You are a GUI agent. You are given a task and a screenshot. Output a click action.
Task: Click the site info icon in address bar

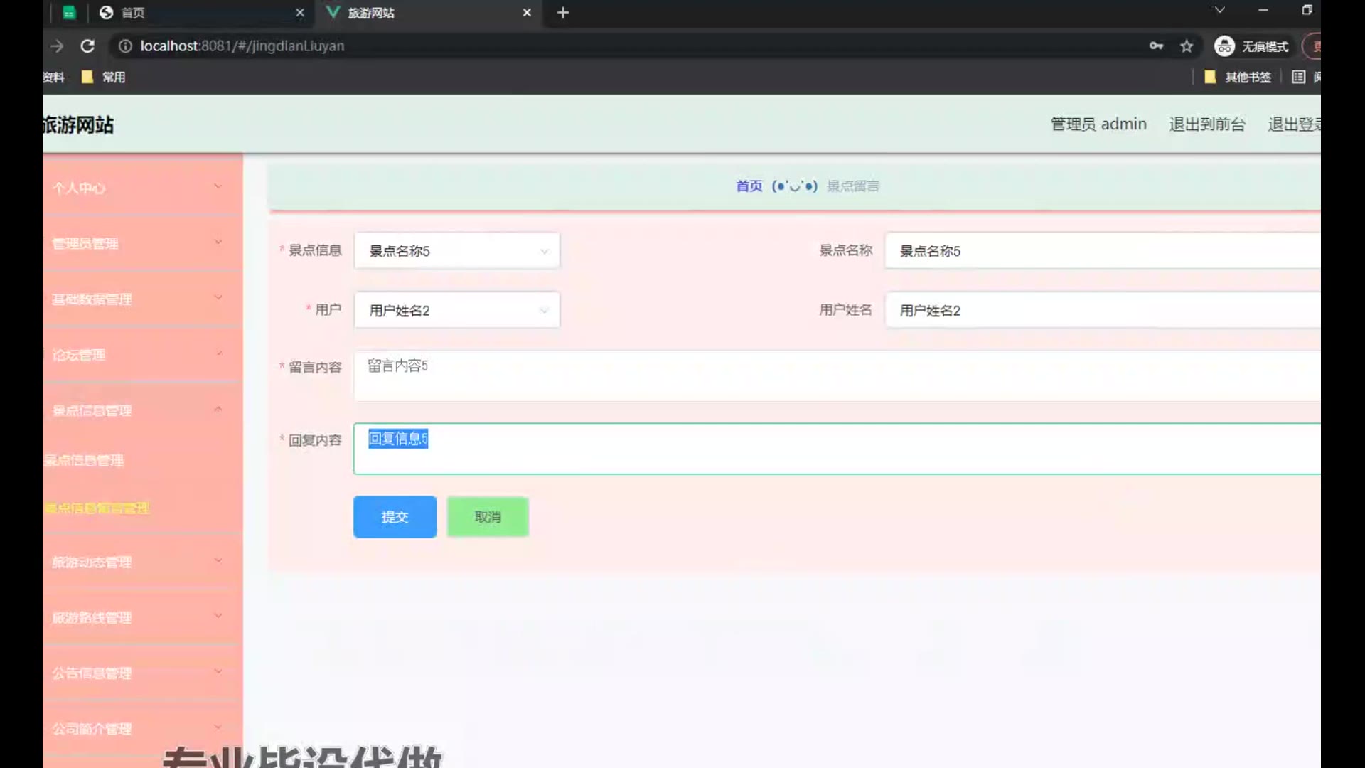click(x=125, y=46)
